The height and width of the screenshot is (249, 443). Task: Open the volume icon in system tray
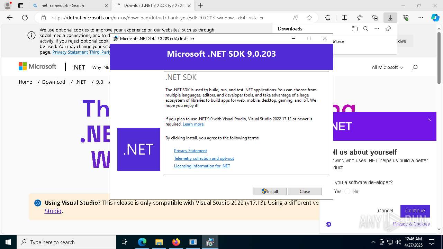(398, 242)
